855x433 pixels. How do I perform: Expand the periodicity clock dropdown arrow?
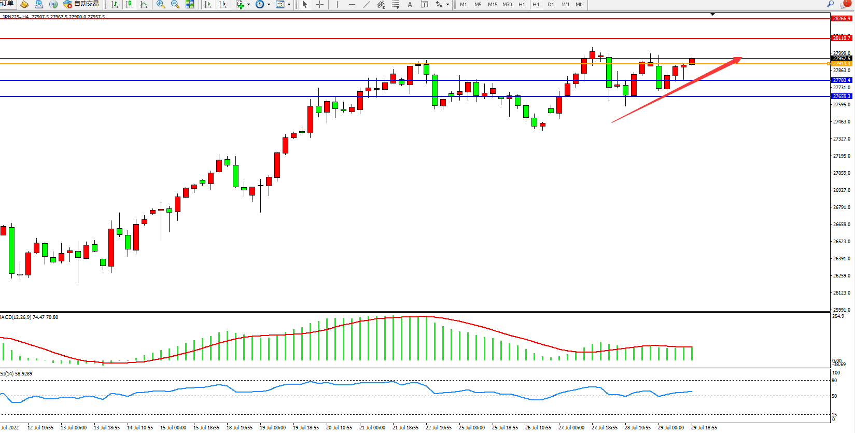pyautogui.click(x=269, y=5)
